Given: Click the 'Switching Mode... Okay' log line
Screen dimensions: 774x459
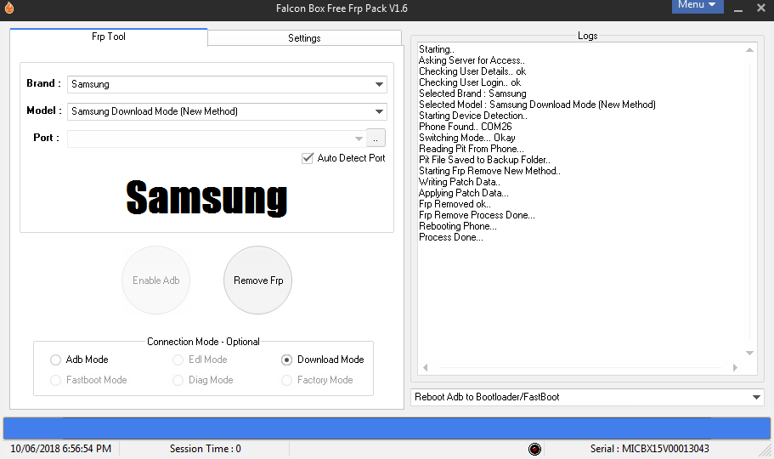Looking at the screenshot, I should (467, 138).
